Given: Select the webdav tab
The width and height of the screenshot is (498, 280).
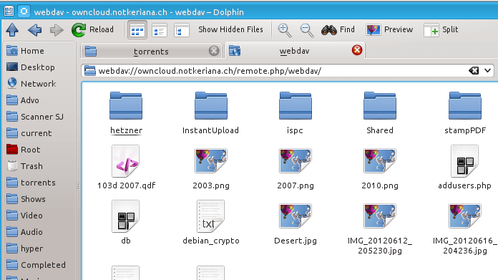Looking at the screenshot, I should pyautogui.click(x=295, y=51).
